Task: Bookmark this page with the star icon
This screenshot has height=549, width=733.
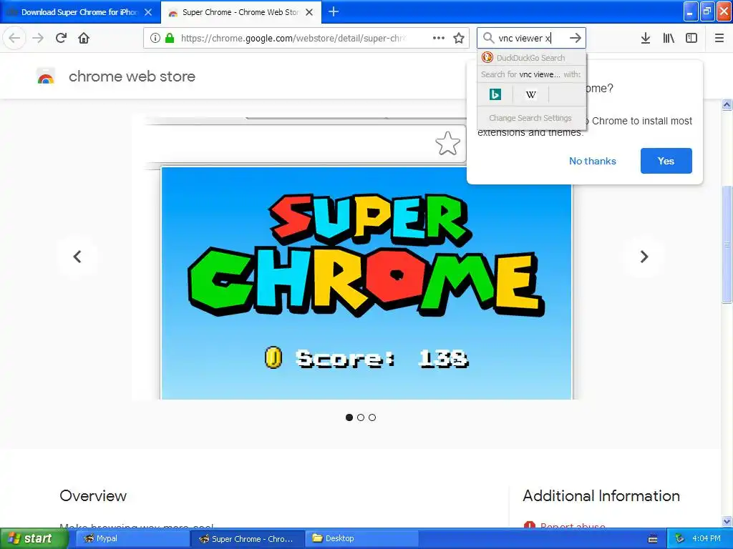Action: (459, 38)
